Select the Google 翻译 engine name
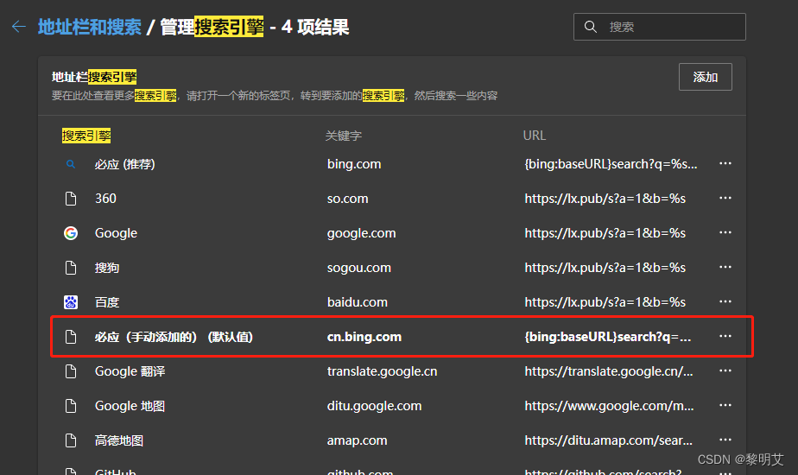The width and height of the screenshot is (798, 475). click(x=130, y=371)
